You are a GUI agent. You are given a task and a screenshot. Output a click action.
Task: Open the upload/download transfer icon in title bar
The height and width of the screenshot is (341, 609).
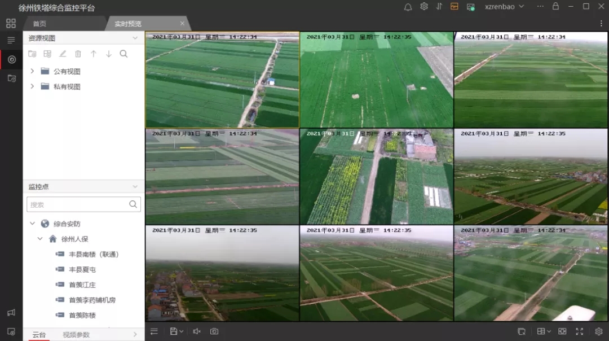(x=439, y=7)
